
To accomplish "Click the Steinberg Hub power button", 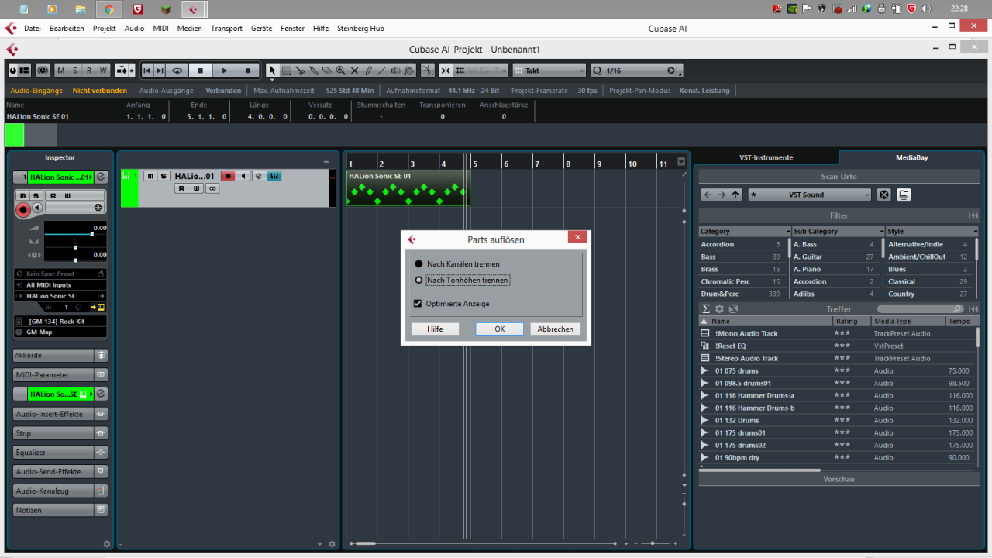I will (x=13, y=71).
